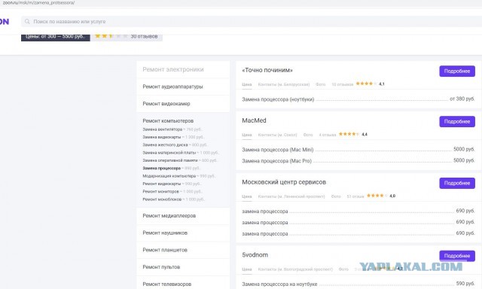482x289 pixels.
Task: Open Фото tab in Московский центр сервисов card
Action: click(336, 196)
